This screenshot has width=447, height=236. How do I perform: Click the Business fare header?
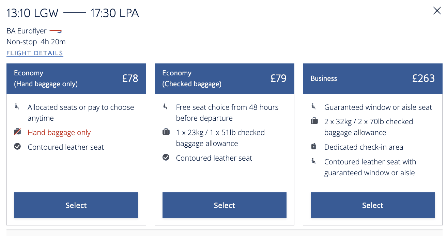pyautogui.click(x=372, y=78)
